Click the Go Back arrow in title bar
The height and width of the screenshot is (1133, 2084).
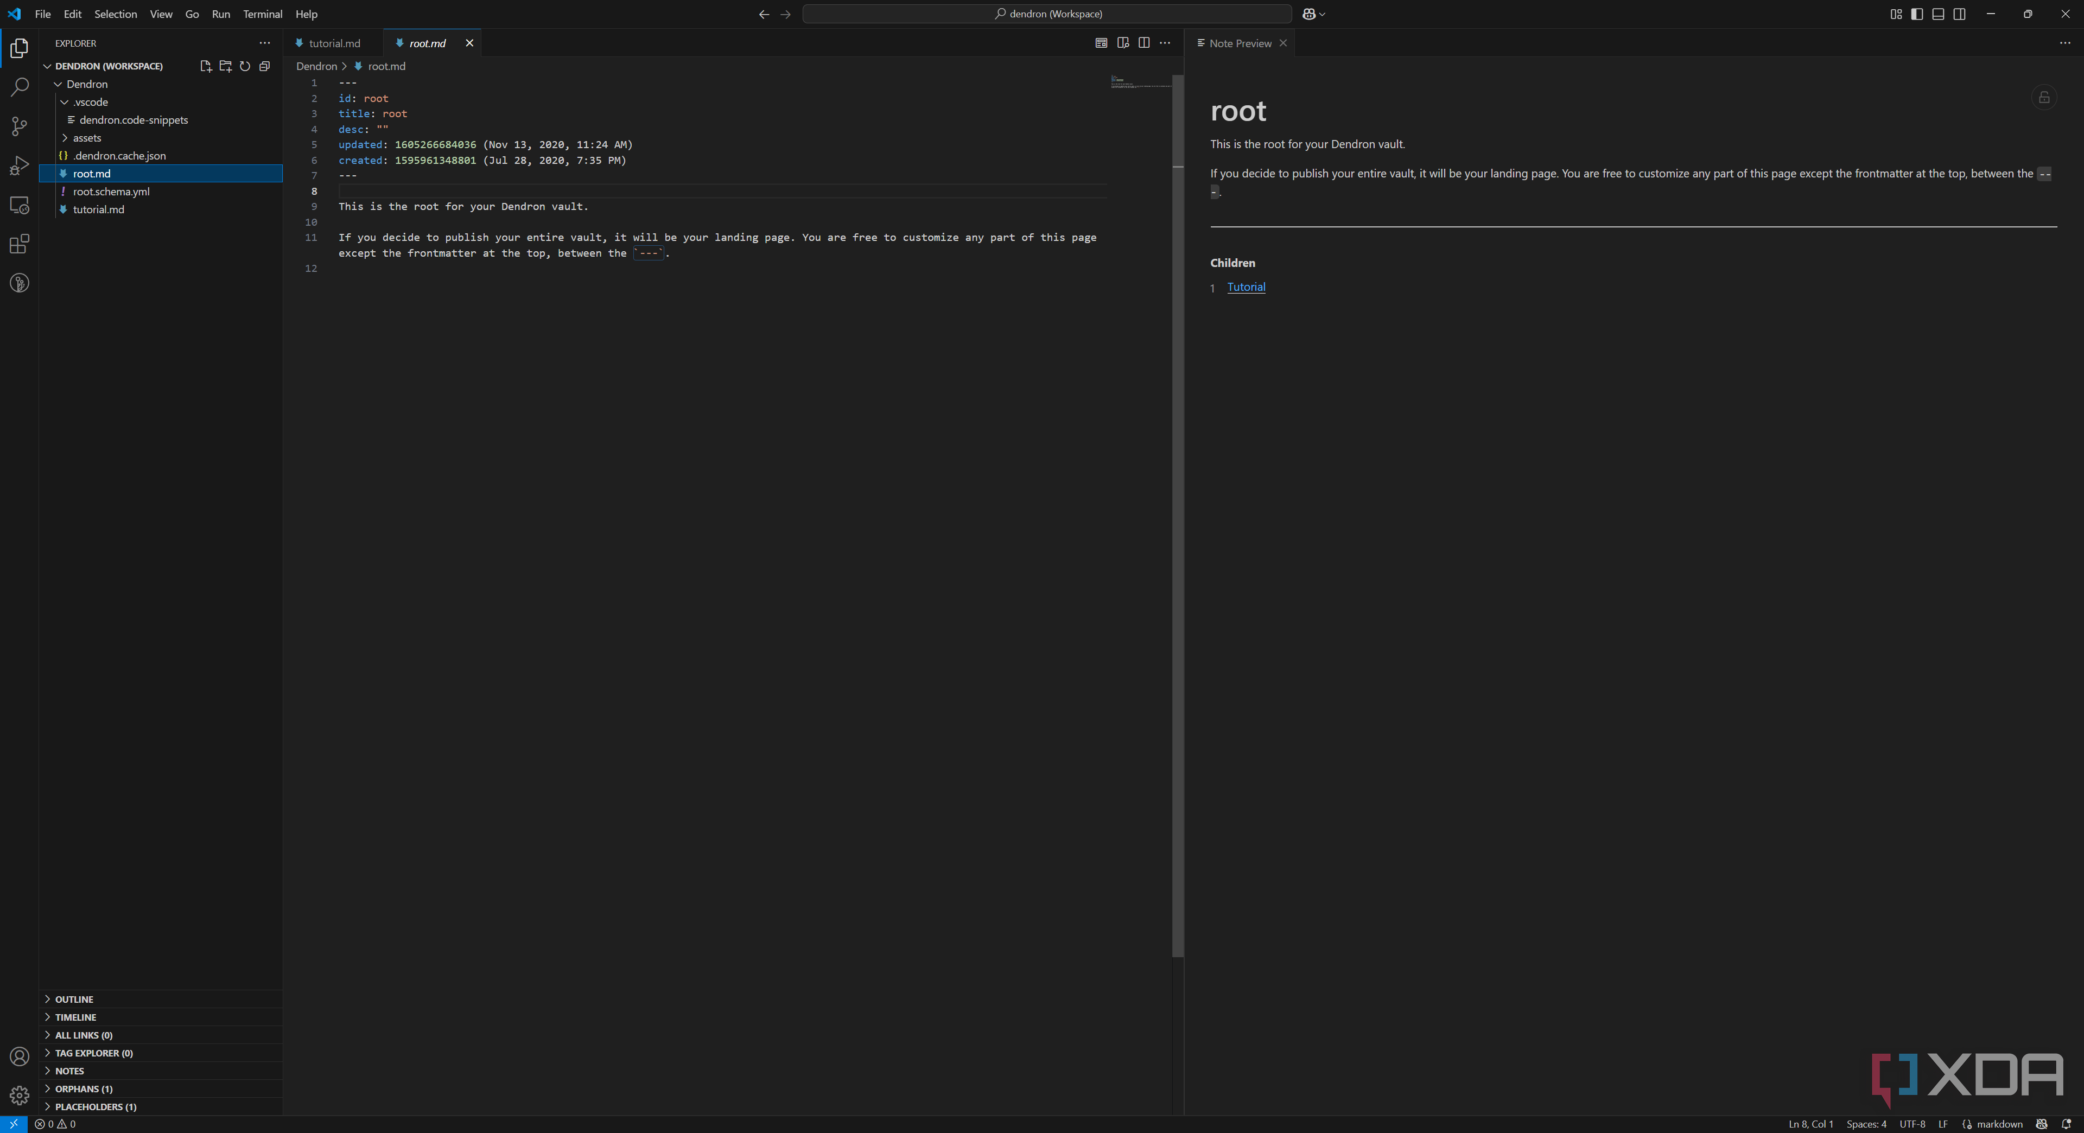[x=764, y=14]
